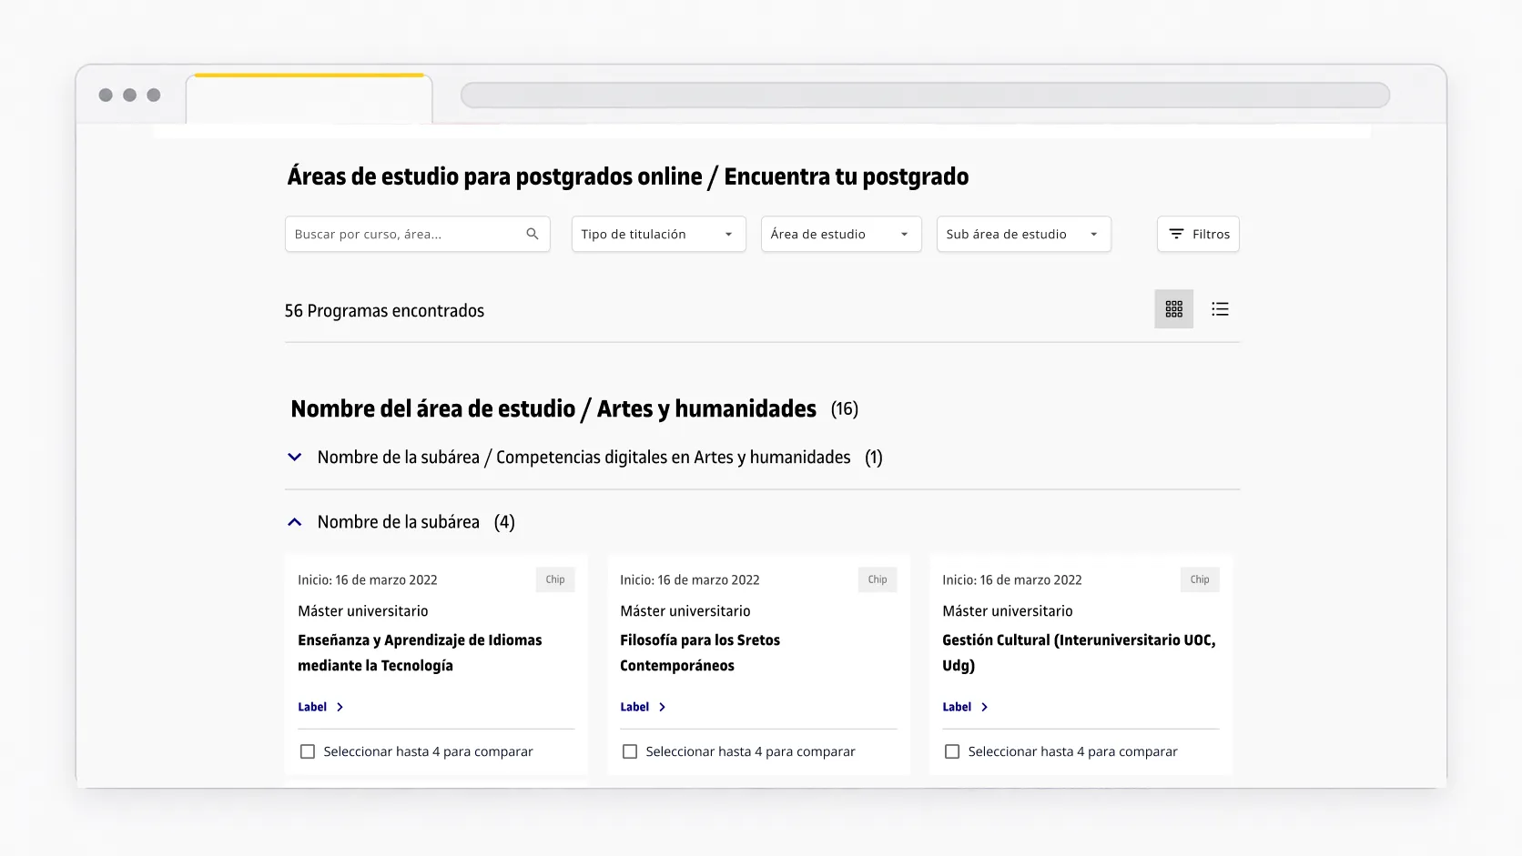The width and height of the screenshot is (1522, 856).
Task: Open Label link on Filosofía card
Action: click(634, 707)
